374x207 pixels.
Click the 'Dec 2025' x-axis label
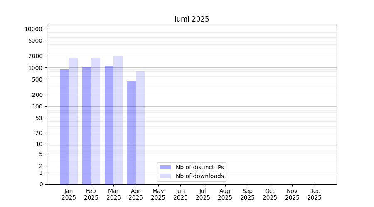click(x=314, y=194)
